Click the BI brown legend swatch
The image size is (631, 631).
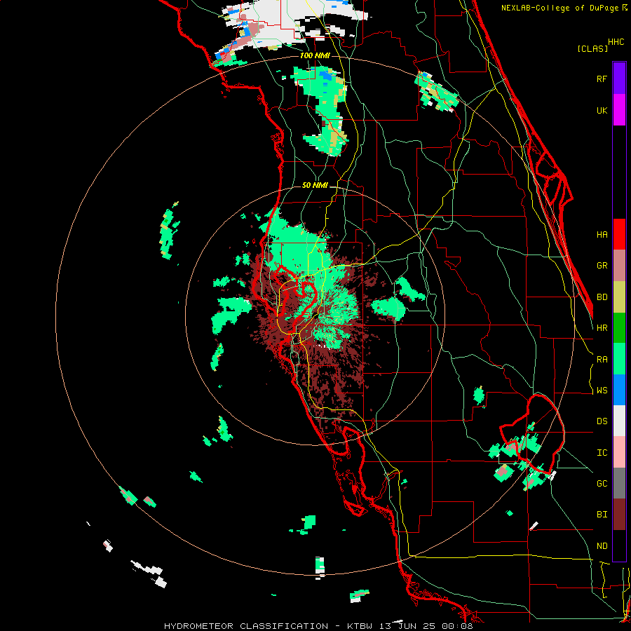[619, 515]
